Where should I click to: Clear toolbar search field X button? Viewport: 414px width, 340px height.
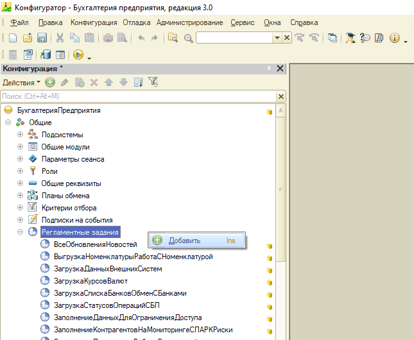pos(287,38)
